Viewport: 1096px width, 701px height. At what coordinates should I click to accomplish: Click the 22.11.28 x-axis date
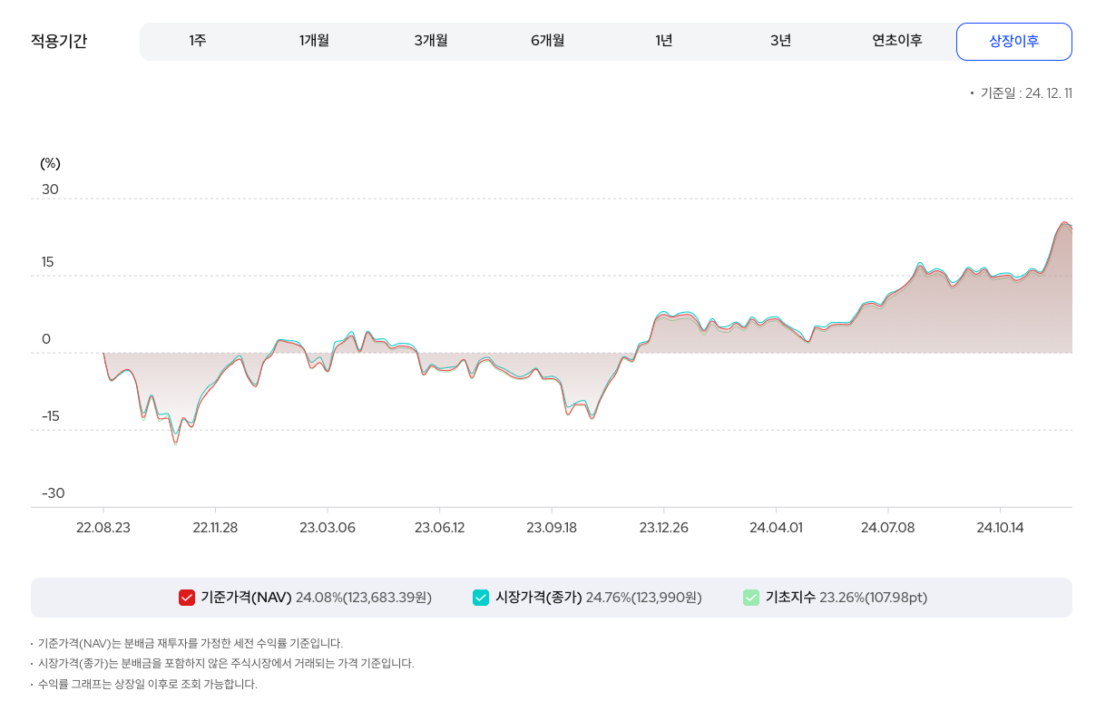tap(215, 528)
